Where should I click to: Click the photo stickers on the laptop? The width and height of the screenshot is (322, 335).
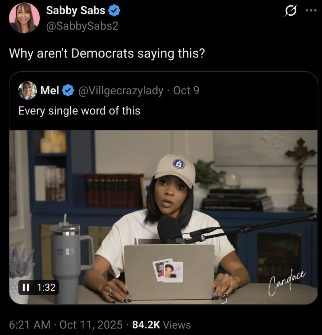pos(167,271)
